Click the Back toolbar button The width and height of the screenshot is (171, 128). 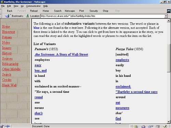[x=10, y=11]
